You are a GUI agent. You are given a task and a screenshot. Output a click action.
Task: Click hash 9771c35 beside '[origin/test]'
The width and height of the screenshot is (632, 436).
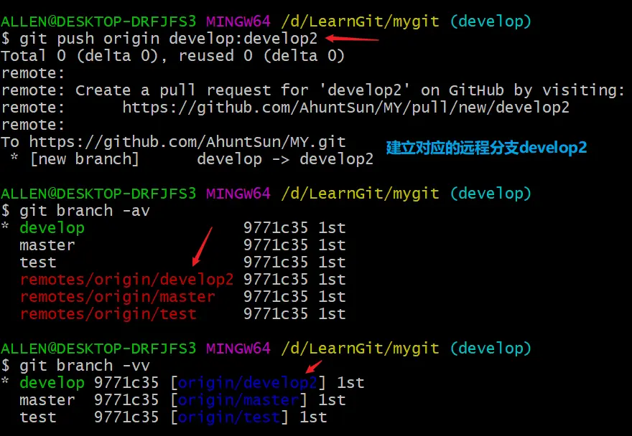pos(126,417)
